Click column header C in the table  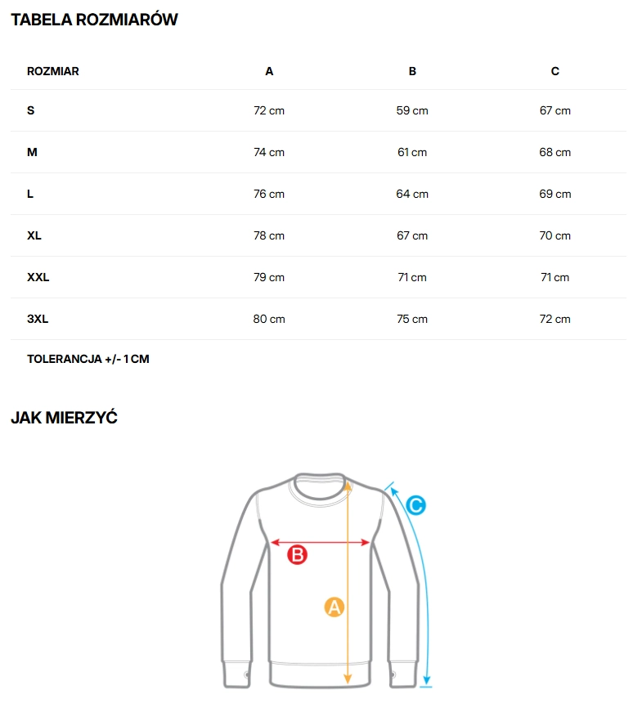555,71
